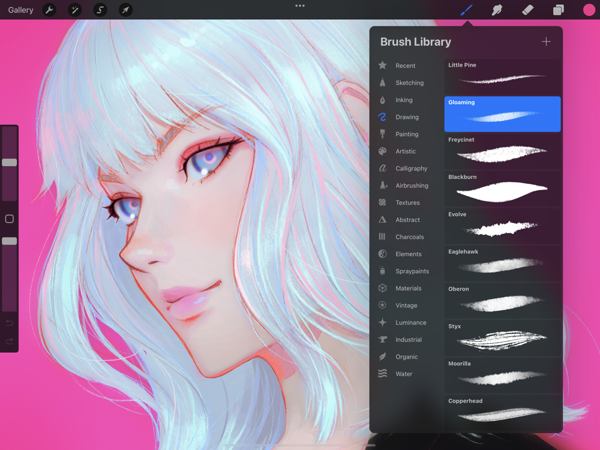Click the brush size slider handle

pyautogui.click(x=10, y=163)
